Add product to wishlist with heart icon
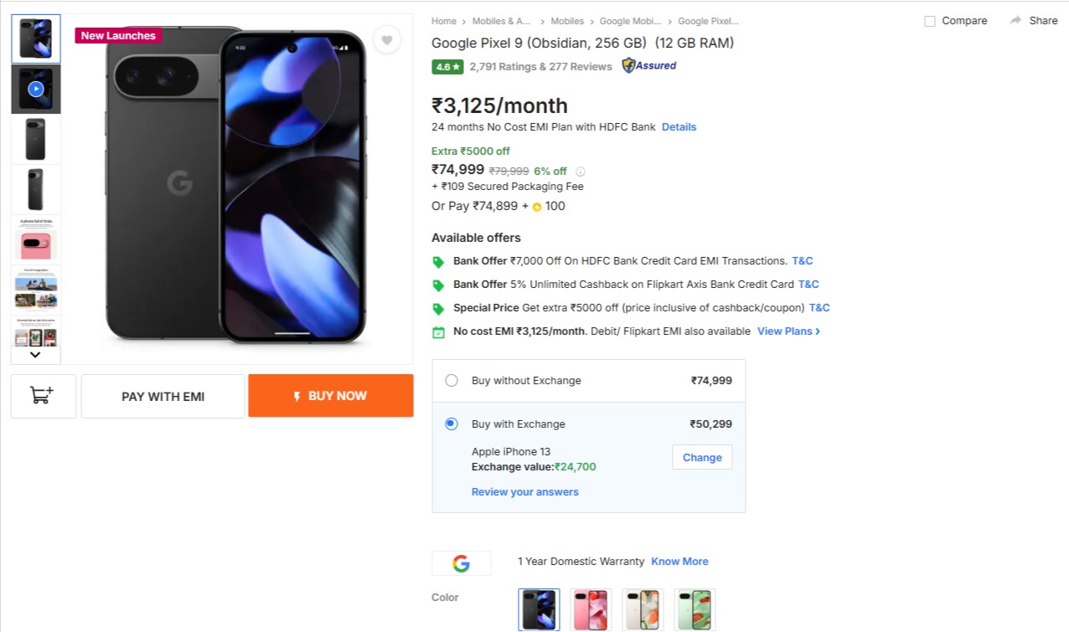1069x632 pixels. pyautogui.click(x=386, y=39)
